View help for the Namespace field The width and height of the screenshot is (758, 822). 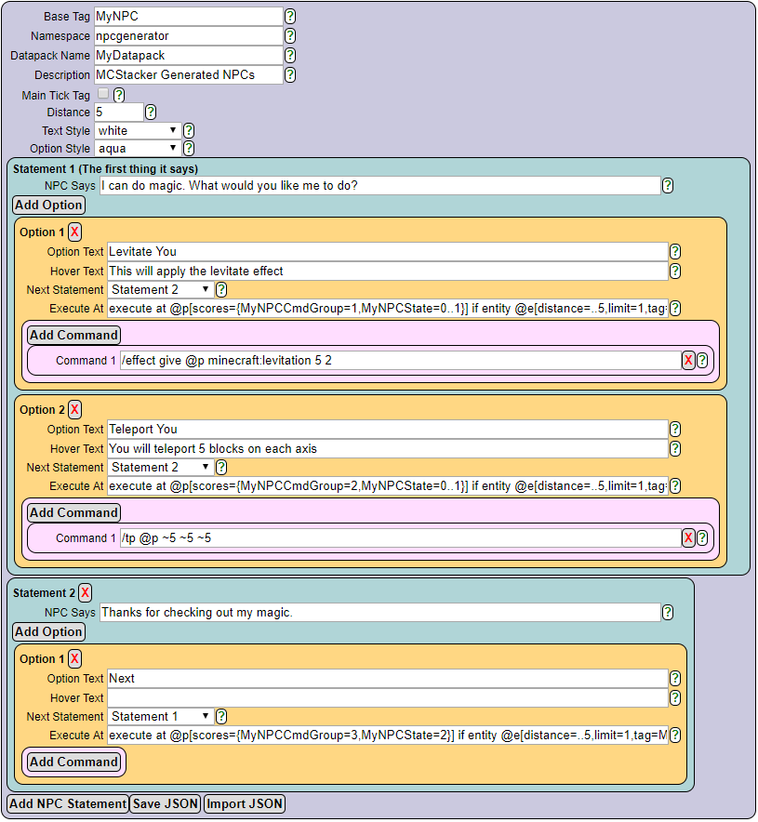[x=289, y=35]
